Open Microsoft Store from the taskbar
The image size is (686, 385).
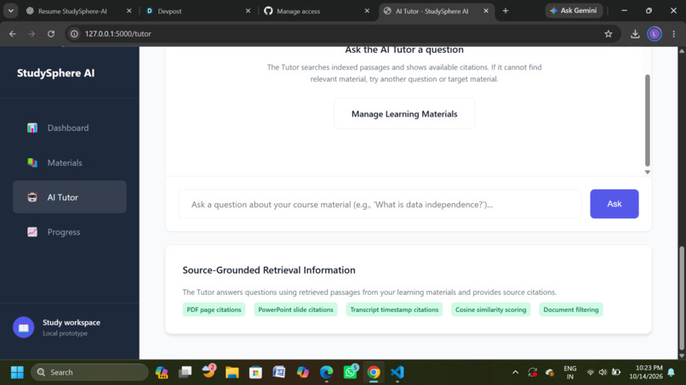[255, 372]
